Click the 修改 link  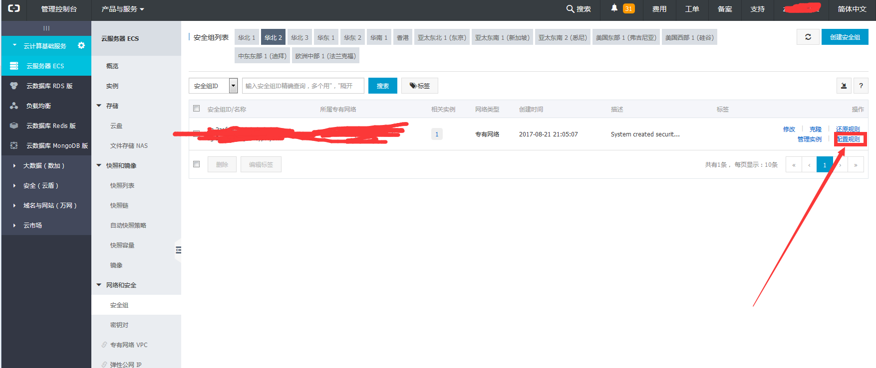(x=789, y=129)
